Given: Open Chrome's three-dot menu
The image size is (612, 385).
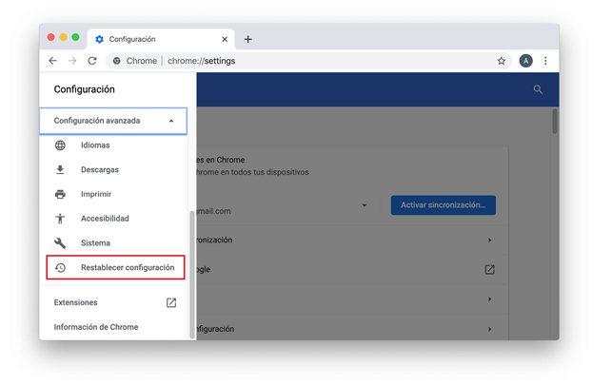Looking at the screenshot, I should [545, 61].
